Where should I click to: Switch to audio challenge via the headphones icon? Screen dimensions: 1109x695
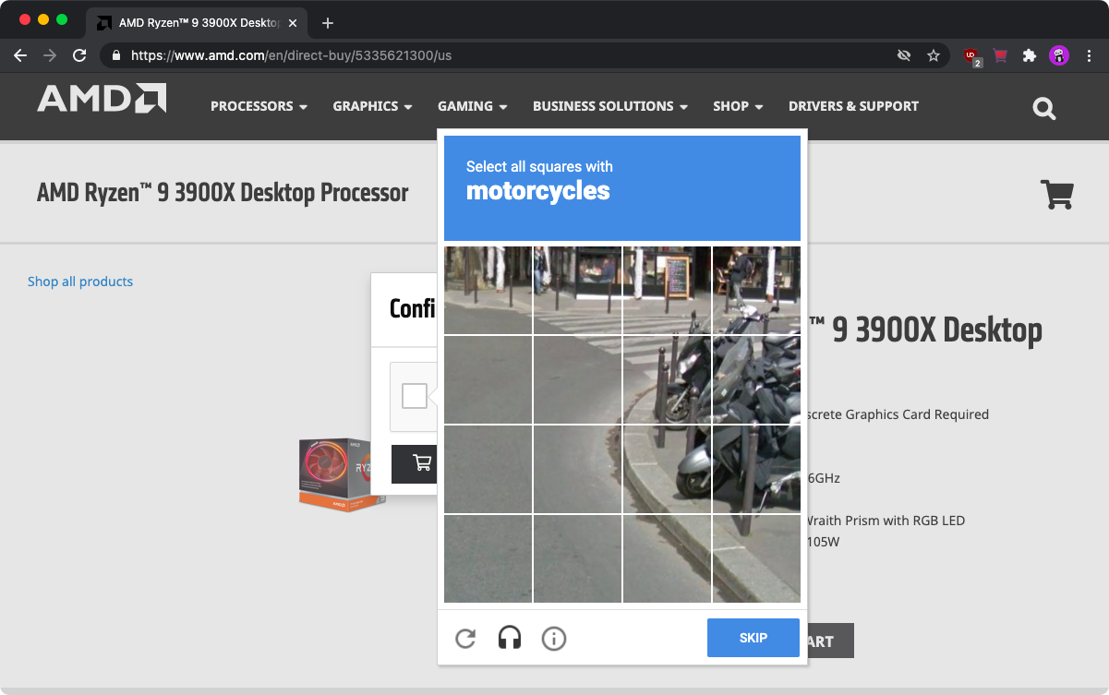(510, 638)
